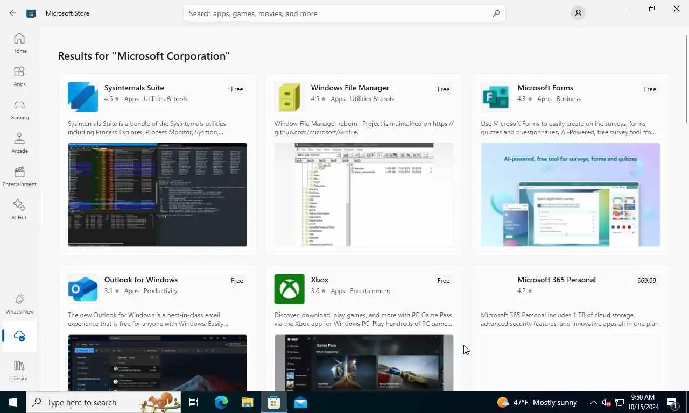The width and height of the screenshot is (689, 413).
Task: Open the Windows File Manager screenshot thumbnail
Action: (x=364, y=195)
